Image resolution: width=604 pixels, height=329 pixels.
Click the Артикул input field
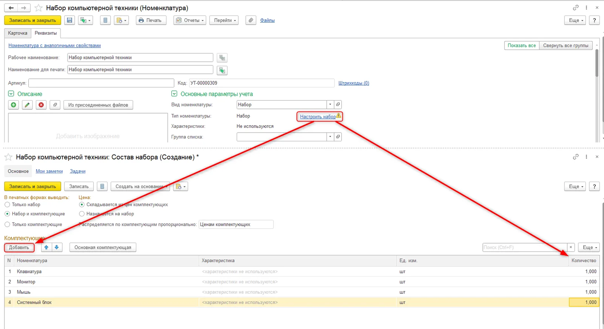(x=101, y=83)
